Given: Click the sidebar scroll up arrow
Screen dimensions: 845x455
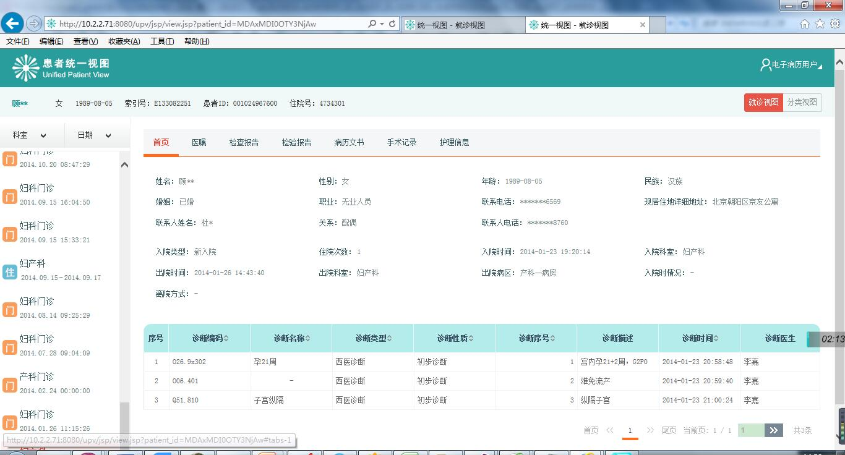Looking at the screenshot, I should point(124,165).
